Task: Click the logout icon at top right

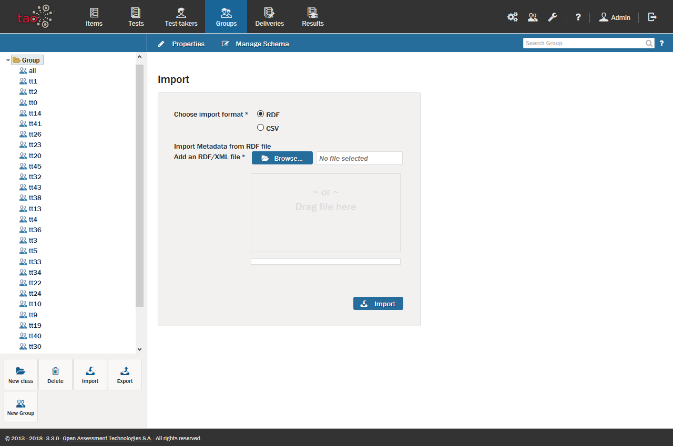Action: point(652,17)
